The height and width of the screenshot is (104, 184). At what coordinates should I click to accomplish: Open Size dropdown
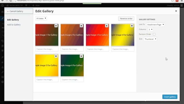pyautogui.click(x=150, y=39)
